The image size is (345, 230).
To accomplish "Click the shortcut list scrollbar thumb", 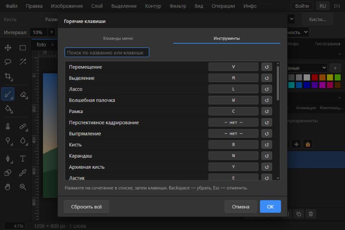I will tap(278, 83).
